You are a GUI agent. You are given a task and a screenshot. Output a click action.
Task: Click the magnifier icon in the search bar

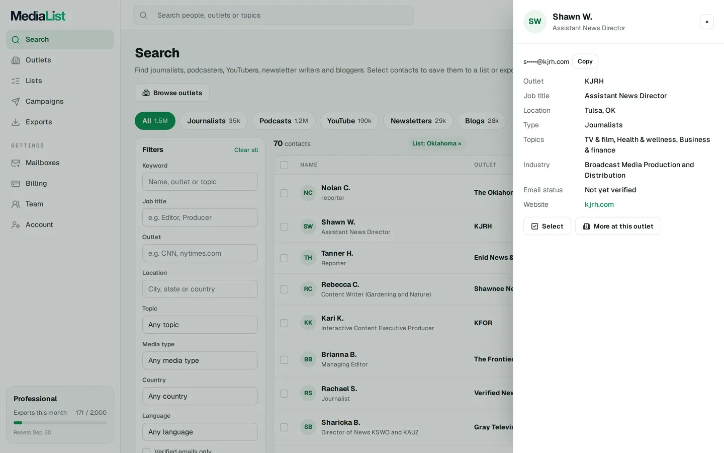click(143, 15)
